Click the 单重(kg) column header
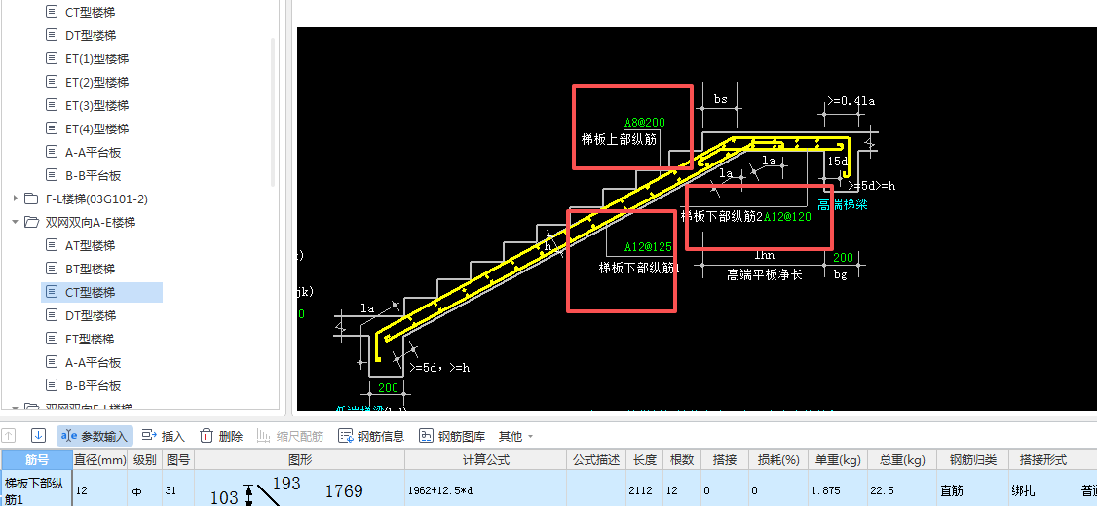This screenshot has height=506, width=1097. tap(838, 459)
